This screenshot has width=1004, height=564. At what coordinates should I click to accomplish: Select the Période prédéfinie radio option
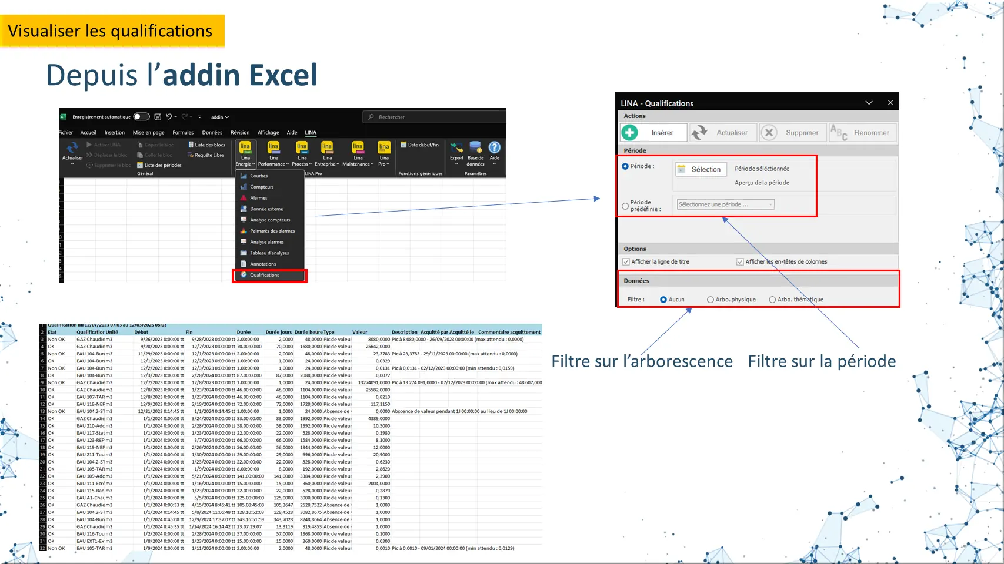coord(625,206)
